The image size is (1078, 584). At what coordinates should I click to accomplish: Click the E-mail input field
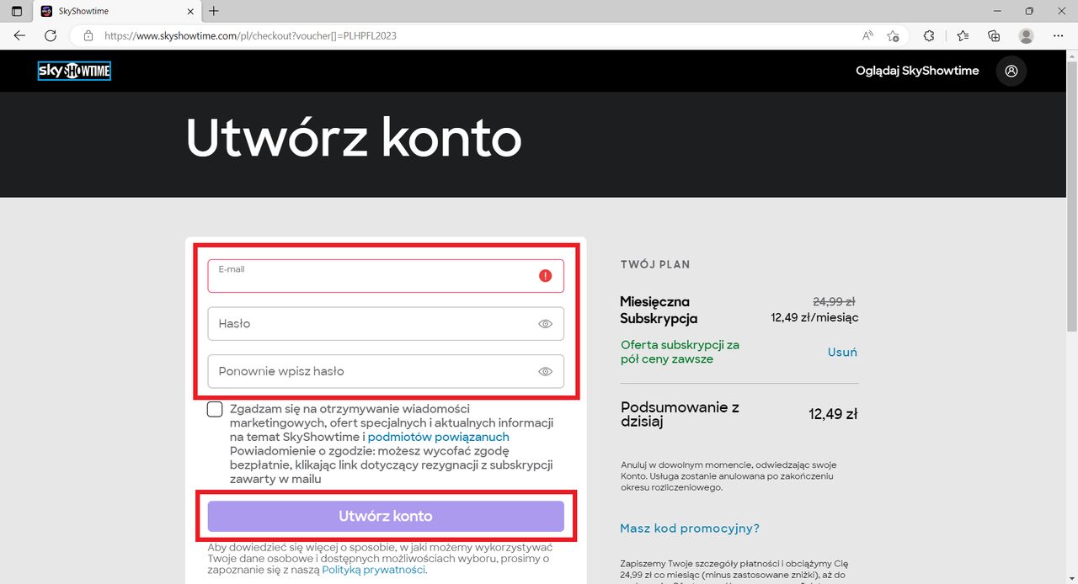386,276
